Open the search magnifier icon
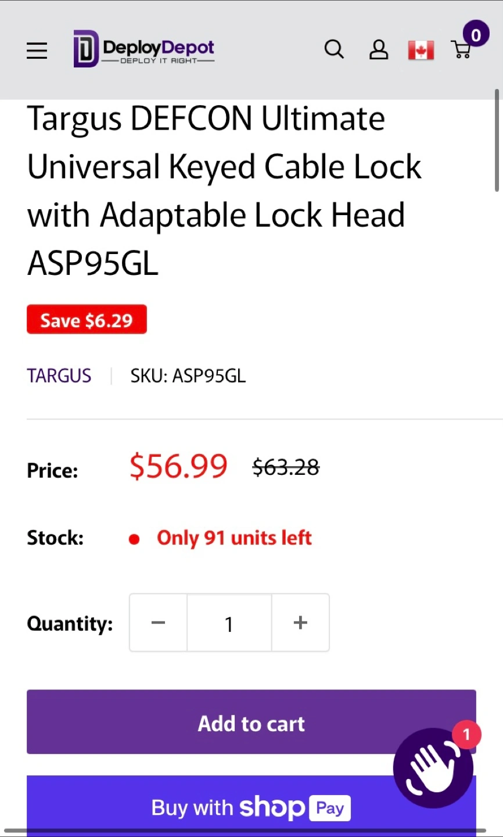 (x=334, y=50)
